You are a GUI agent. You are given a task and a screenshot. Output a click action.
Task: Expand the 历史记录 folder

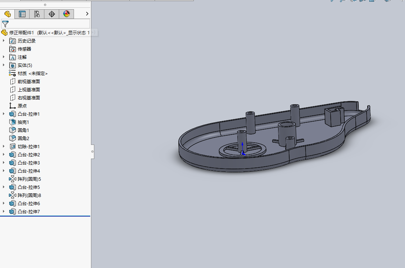(x=4, y=41)
